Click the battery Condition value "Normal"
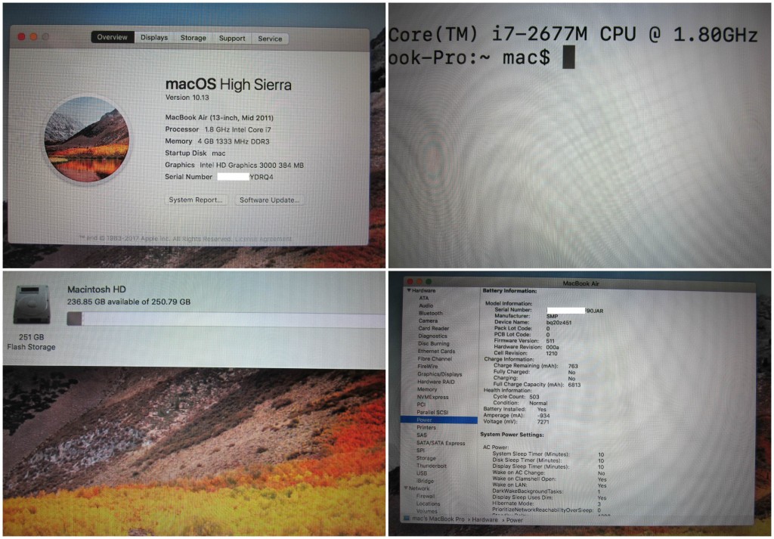The width and height of the screenshot is (774, 539). click(x=538, y=403)
